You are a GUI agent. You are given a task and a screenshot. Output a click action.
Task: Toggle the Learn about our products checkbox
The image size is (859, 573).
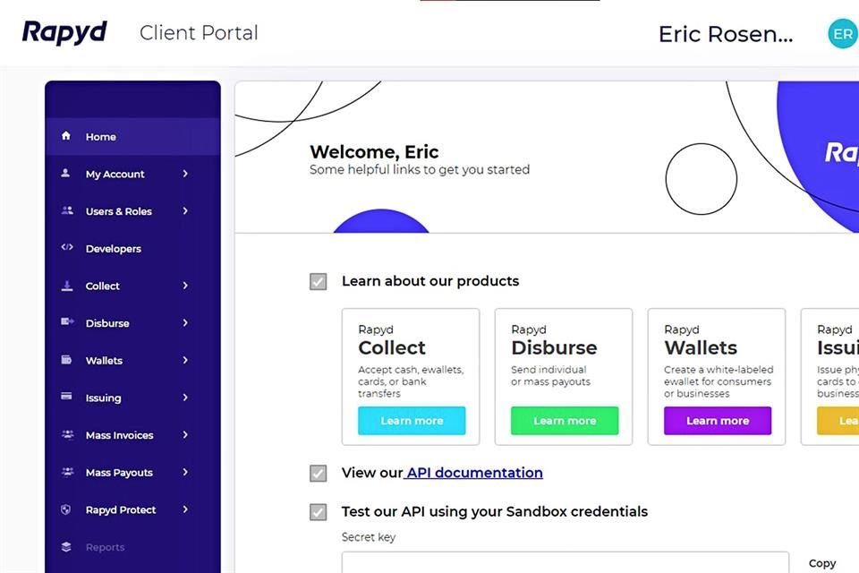318,282
